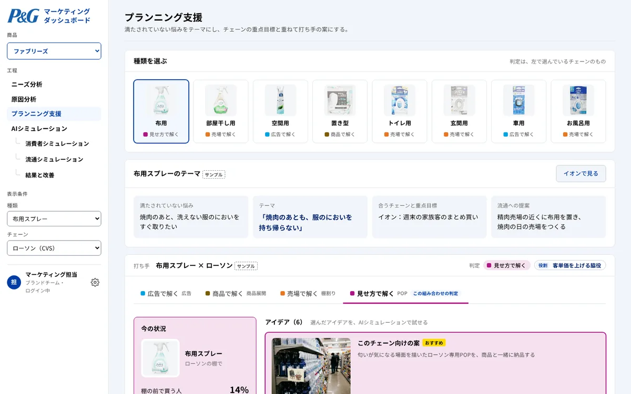Image resolution: width=631 pixels, height=394 pixels.
Task: Select the 車用 product card
Action: tap(518, 111)
